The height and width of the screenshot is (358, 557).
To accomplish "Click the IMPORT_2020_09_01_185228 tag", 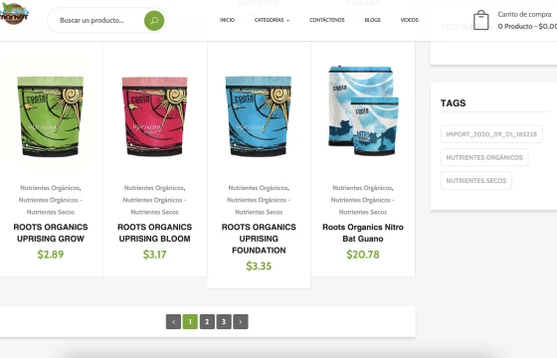I will click(x=491, y=134).
